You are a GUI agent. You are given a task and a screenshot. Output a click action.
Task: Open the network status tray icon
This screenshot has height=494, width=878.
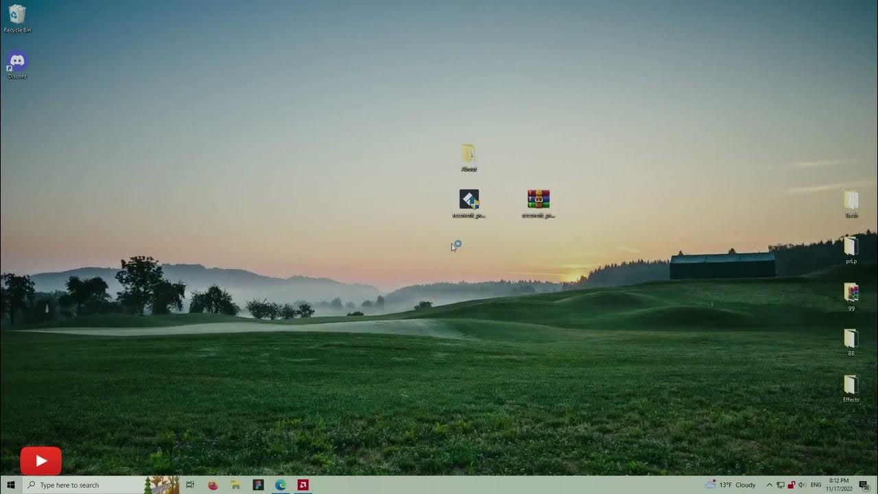(x=781, y=485)
